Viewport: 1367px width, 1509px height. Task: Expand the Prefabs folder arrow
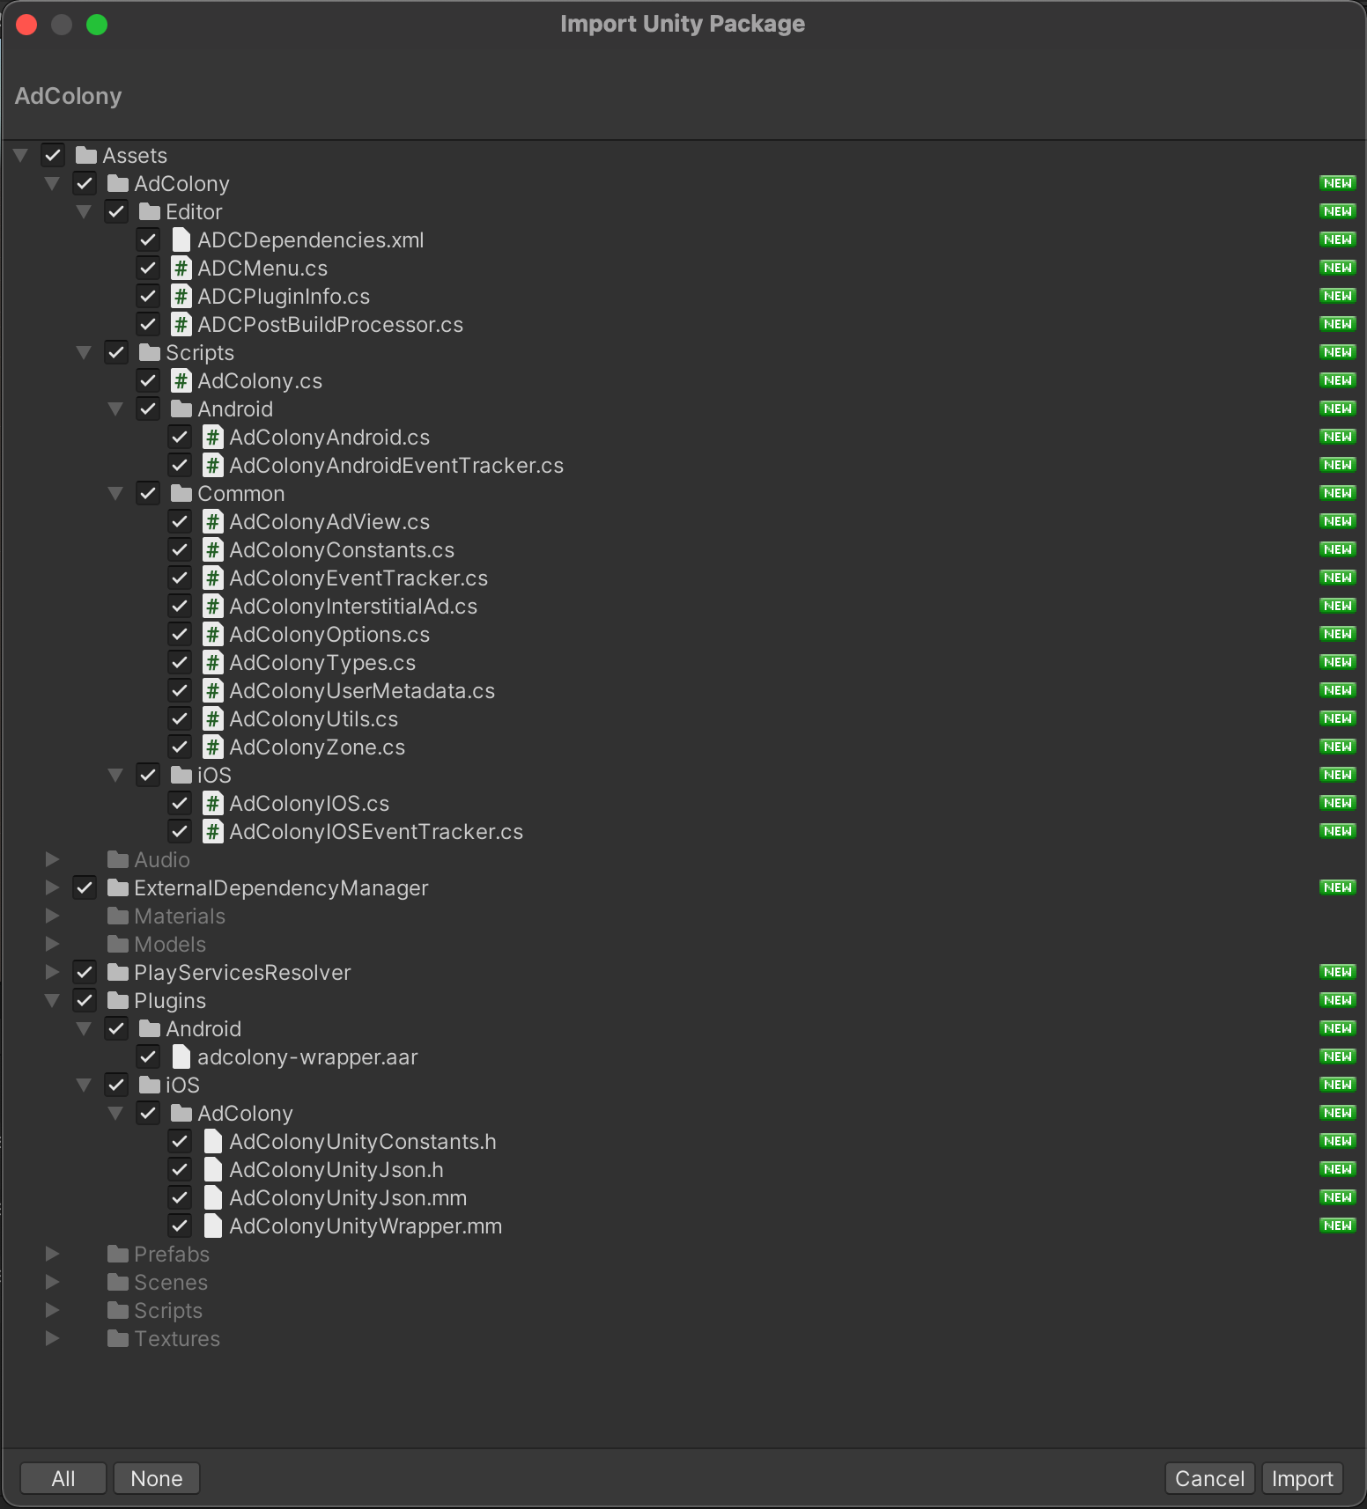(53, 1254)
